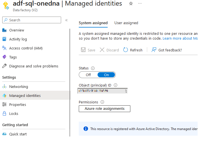Show Object (principal) ID info icon

pyautogui.click(x=115, y=85)
